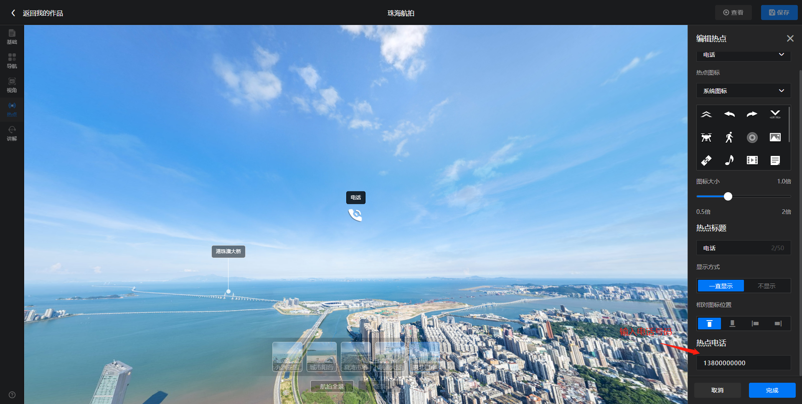This screenshot has height=404, width=802.
Task: Open the 夏湾市场 scene thumbnail
Action: click(x=356, y=357)
